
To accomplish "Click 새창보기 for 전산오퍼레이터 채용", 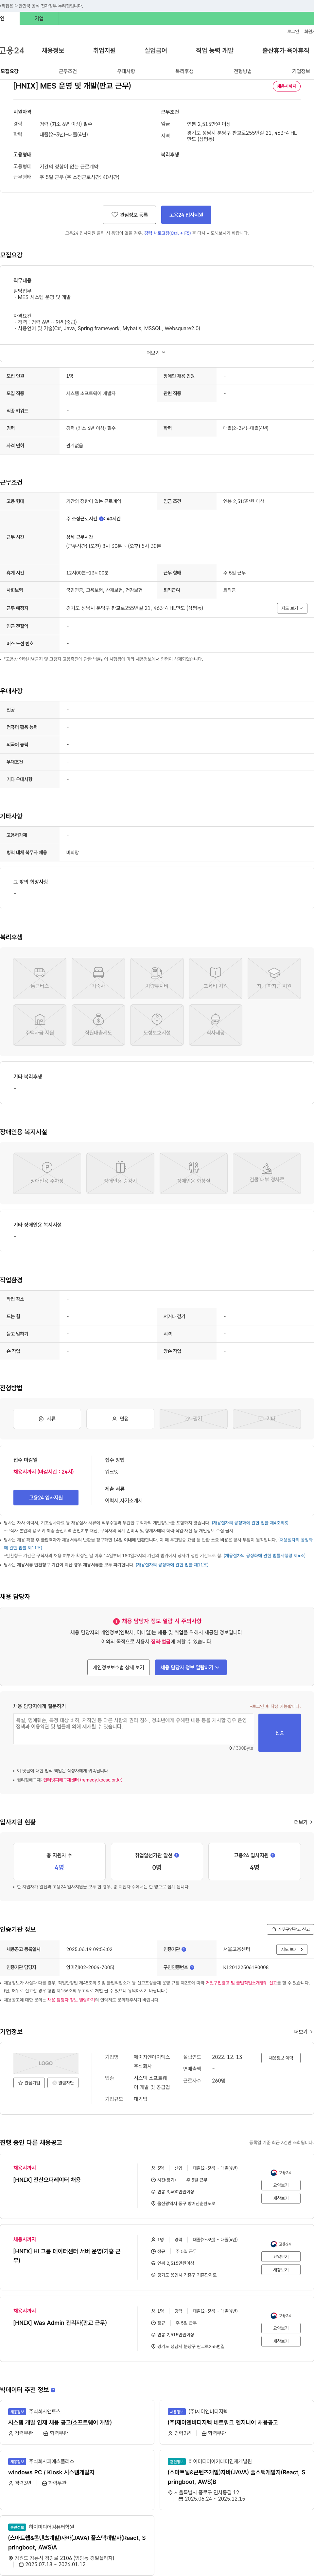I will (281, 2198).
